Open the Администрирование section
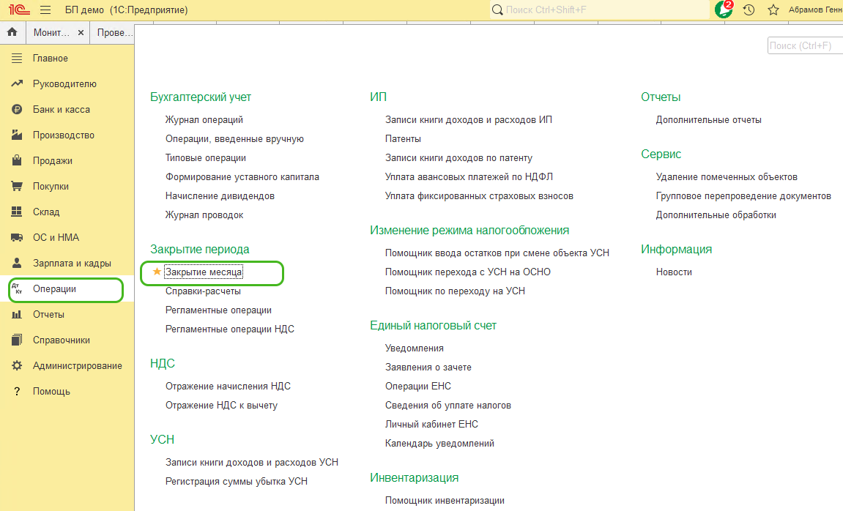843x511 pixels. click(78, 366)
